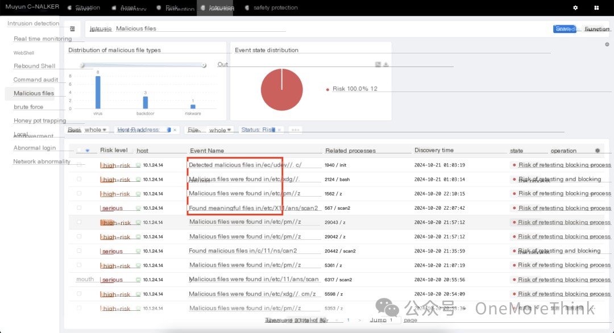
Task: Tick the checkbox for the 5361 / z row
Action: [79, 265]
